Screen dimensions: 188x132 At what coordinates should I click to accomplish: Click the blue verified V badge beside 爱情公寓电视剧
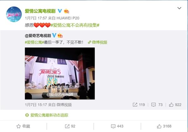(60, 11)
